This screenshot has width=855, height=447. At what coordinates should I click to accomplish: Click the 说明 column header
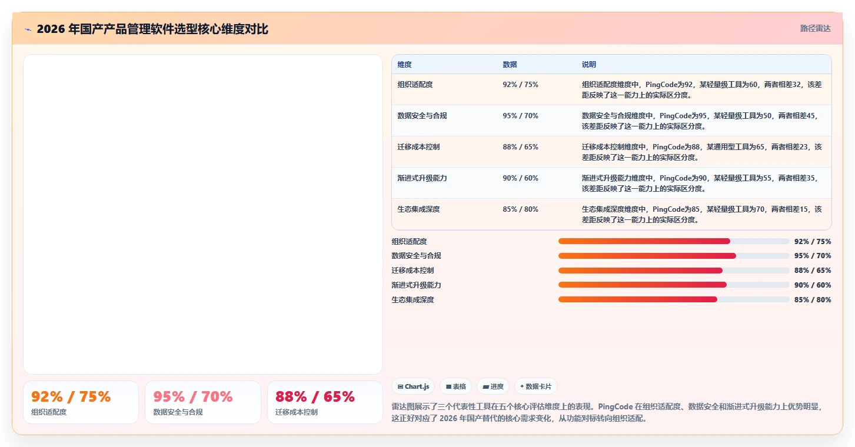589,65
